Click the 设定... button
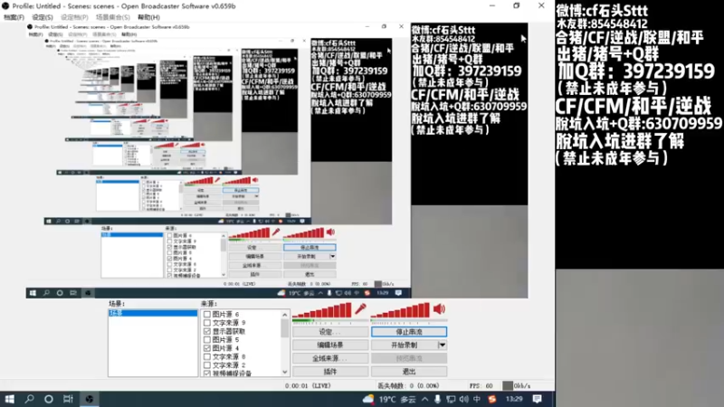The image size is (724, 407). (x=330, y=332)
